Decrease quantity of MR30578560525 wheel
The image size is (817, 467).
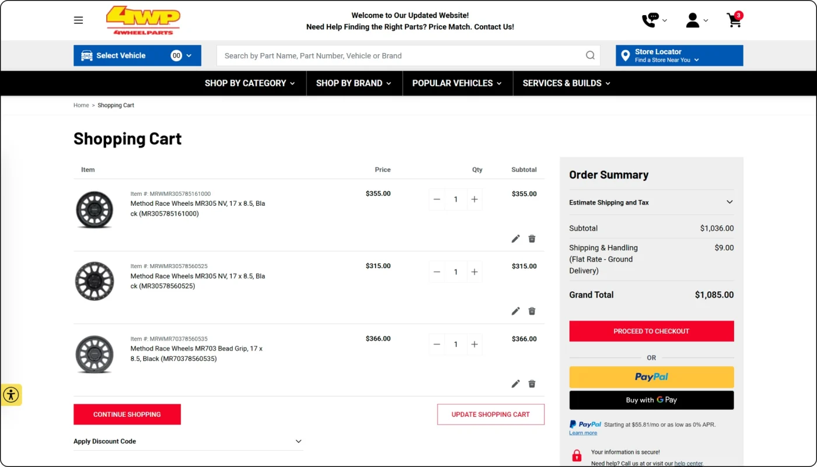click(x=437, y=272)
